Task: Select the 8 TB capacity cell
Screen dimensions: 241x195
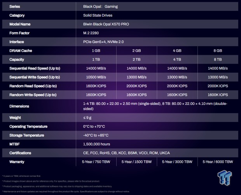Action: (218, 59)
